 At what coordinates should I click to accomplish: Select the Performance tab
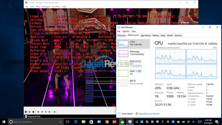(133, 35)
